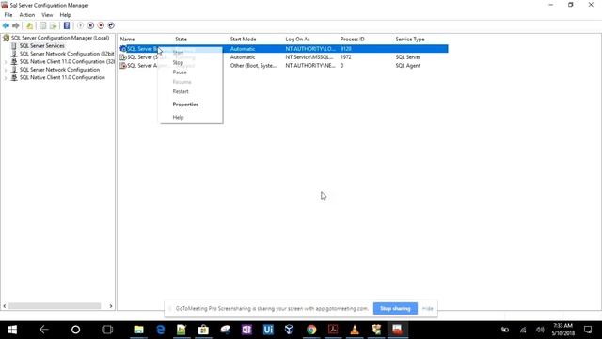Select SQL Server Services in the tree
This screenshot has height=339, width=602.
coord(41,46)
